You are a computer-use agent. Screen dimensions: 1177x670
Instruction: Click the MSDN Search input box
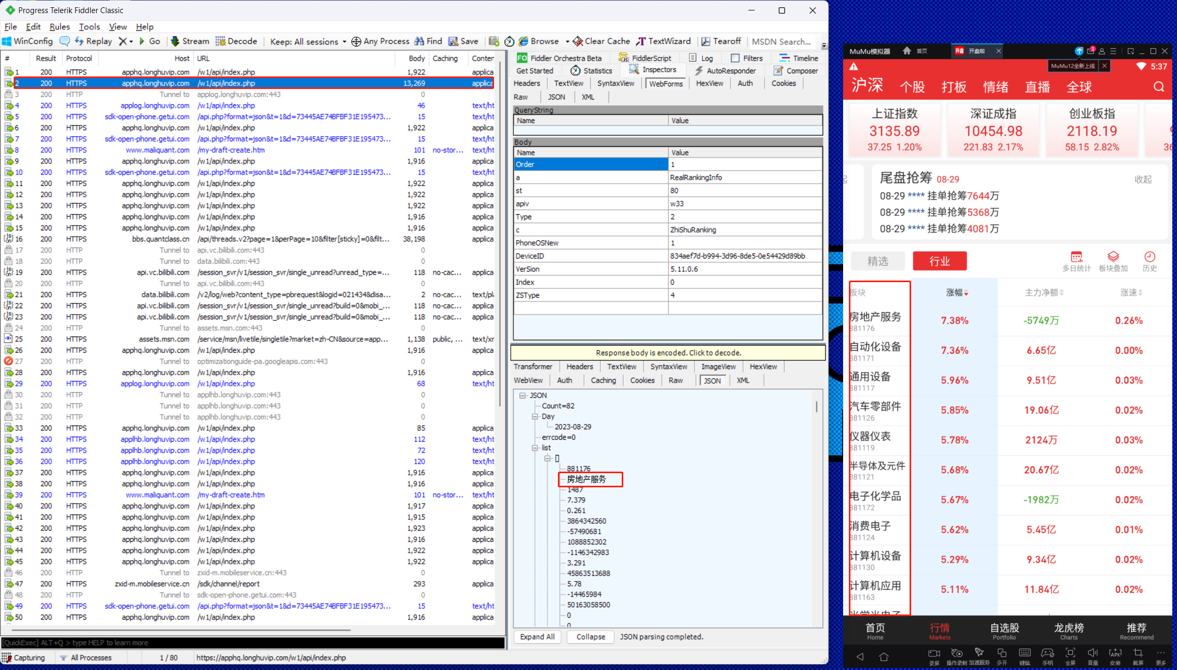point(782,42)
